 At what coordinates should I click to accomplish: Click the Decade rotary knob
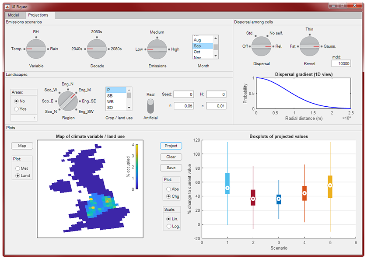97,49
